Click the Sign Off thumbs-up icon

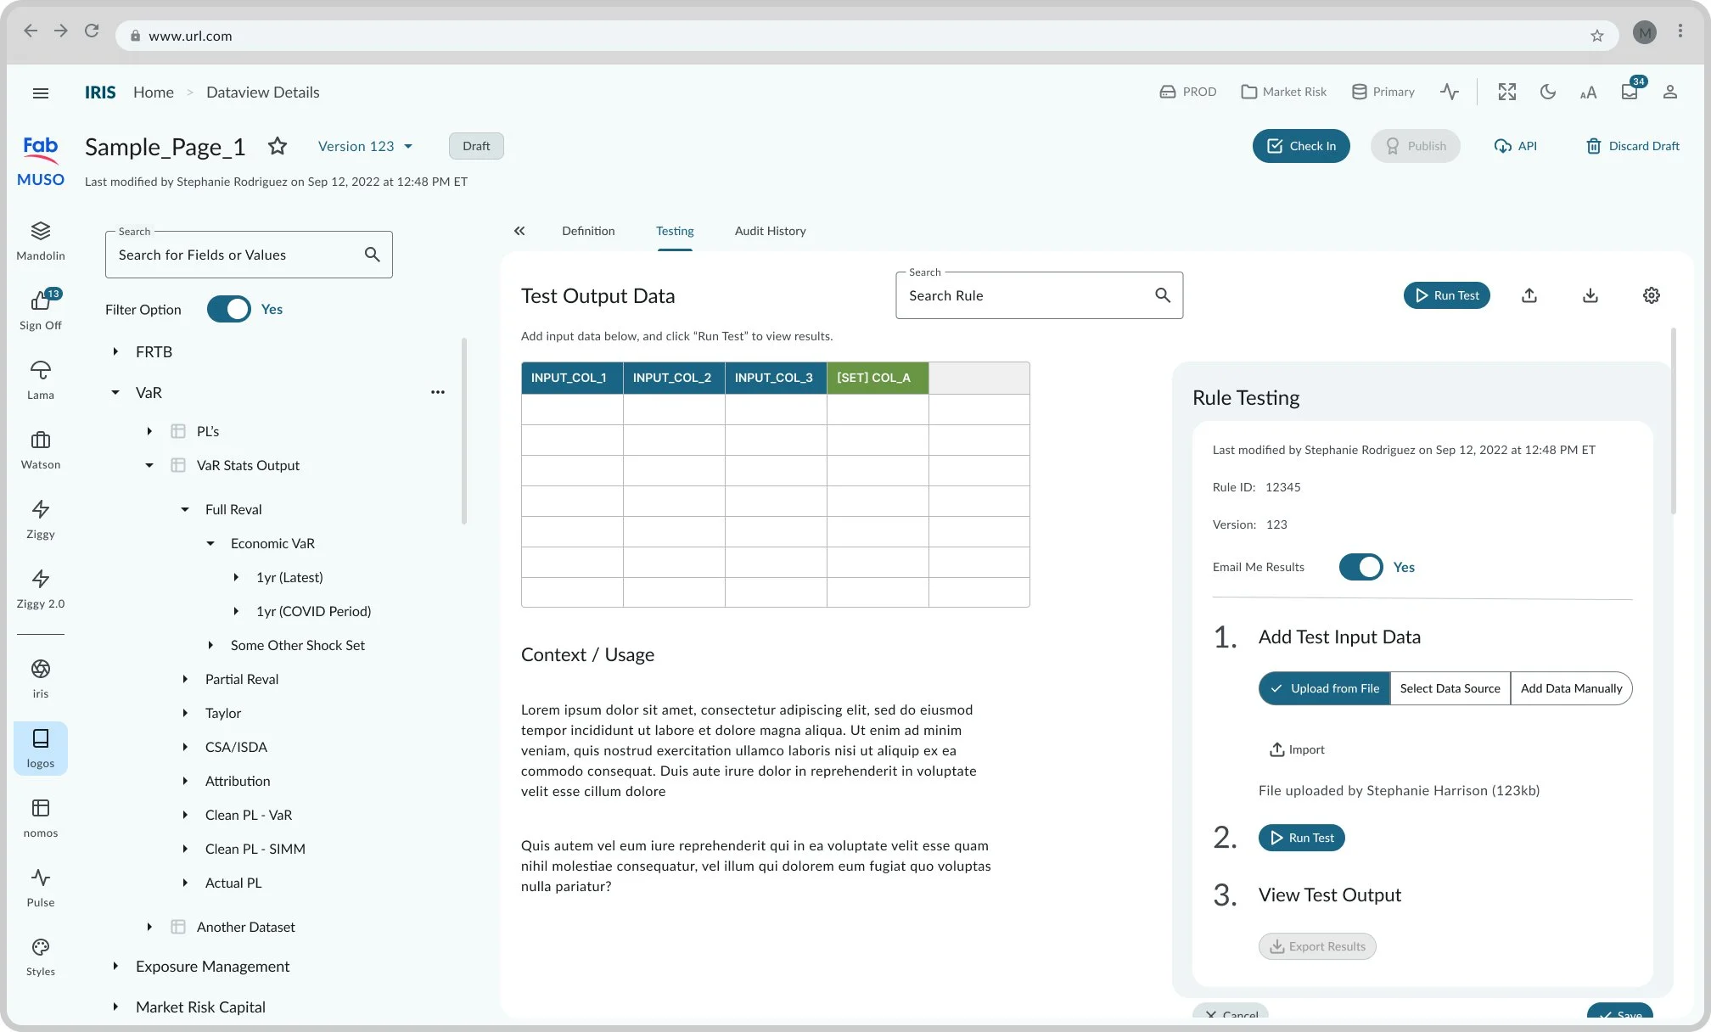(x=40, y=300)
